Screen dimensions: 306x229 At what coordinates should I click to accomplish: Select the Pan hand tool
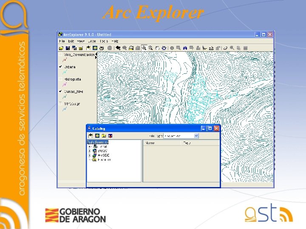click(157, 48)
